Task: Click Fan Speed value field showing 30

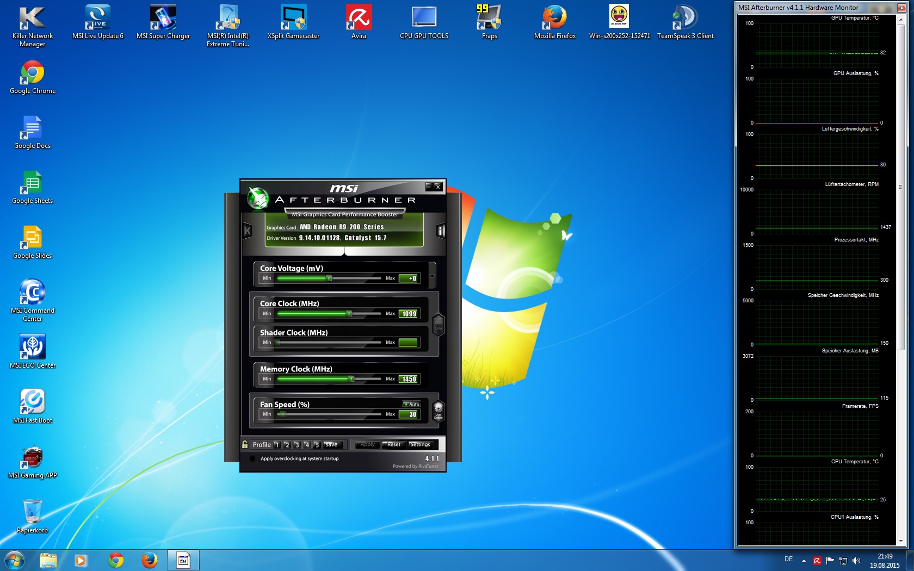Action: pyautogui.click(x=408, y=414)
